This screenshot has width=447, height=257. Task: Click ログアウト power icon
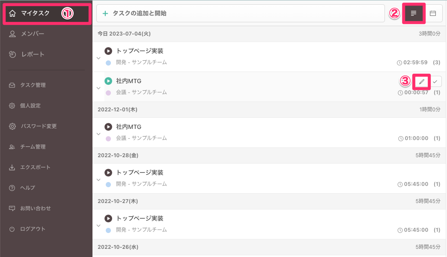[x=12, y=229]
